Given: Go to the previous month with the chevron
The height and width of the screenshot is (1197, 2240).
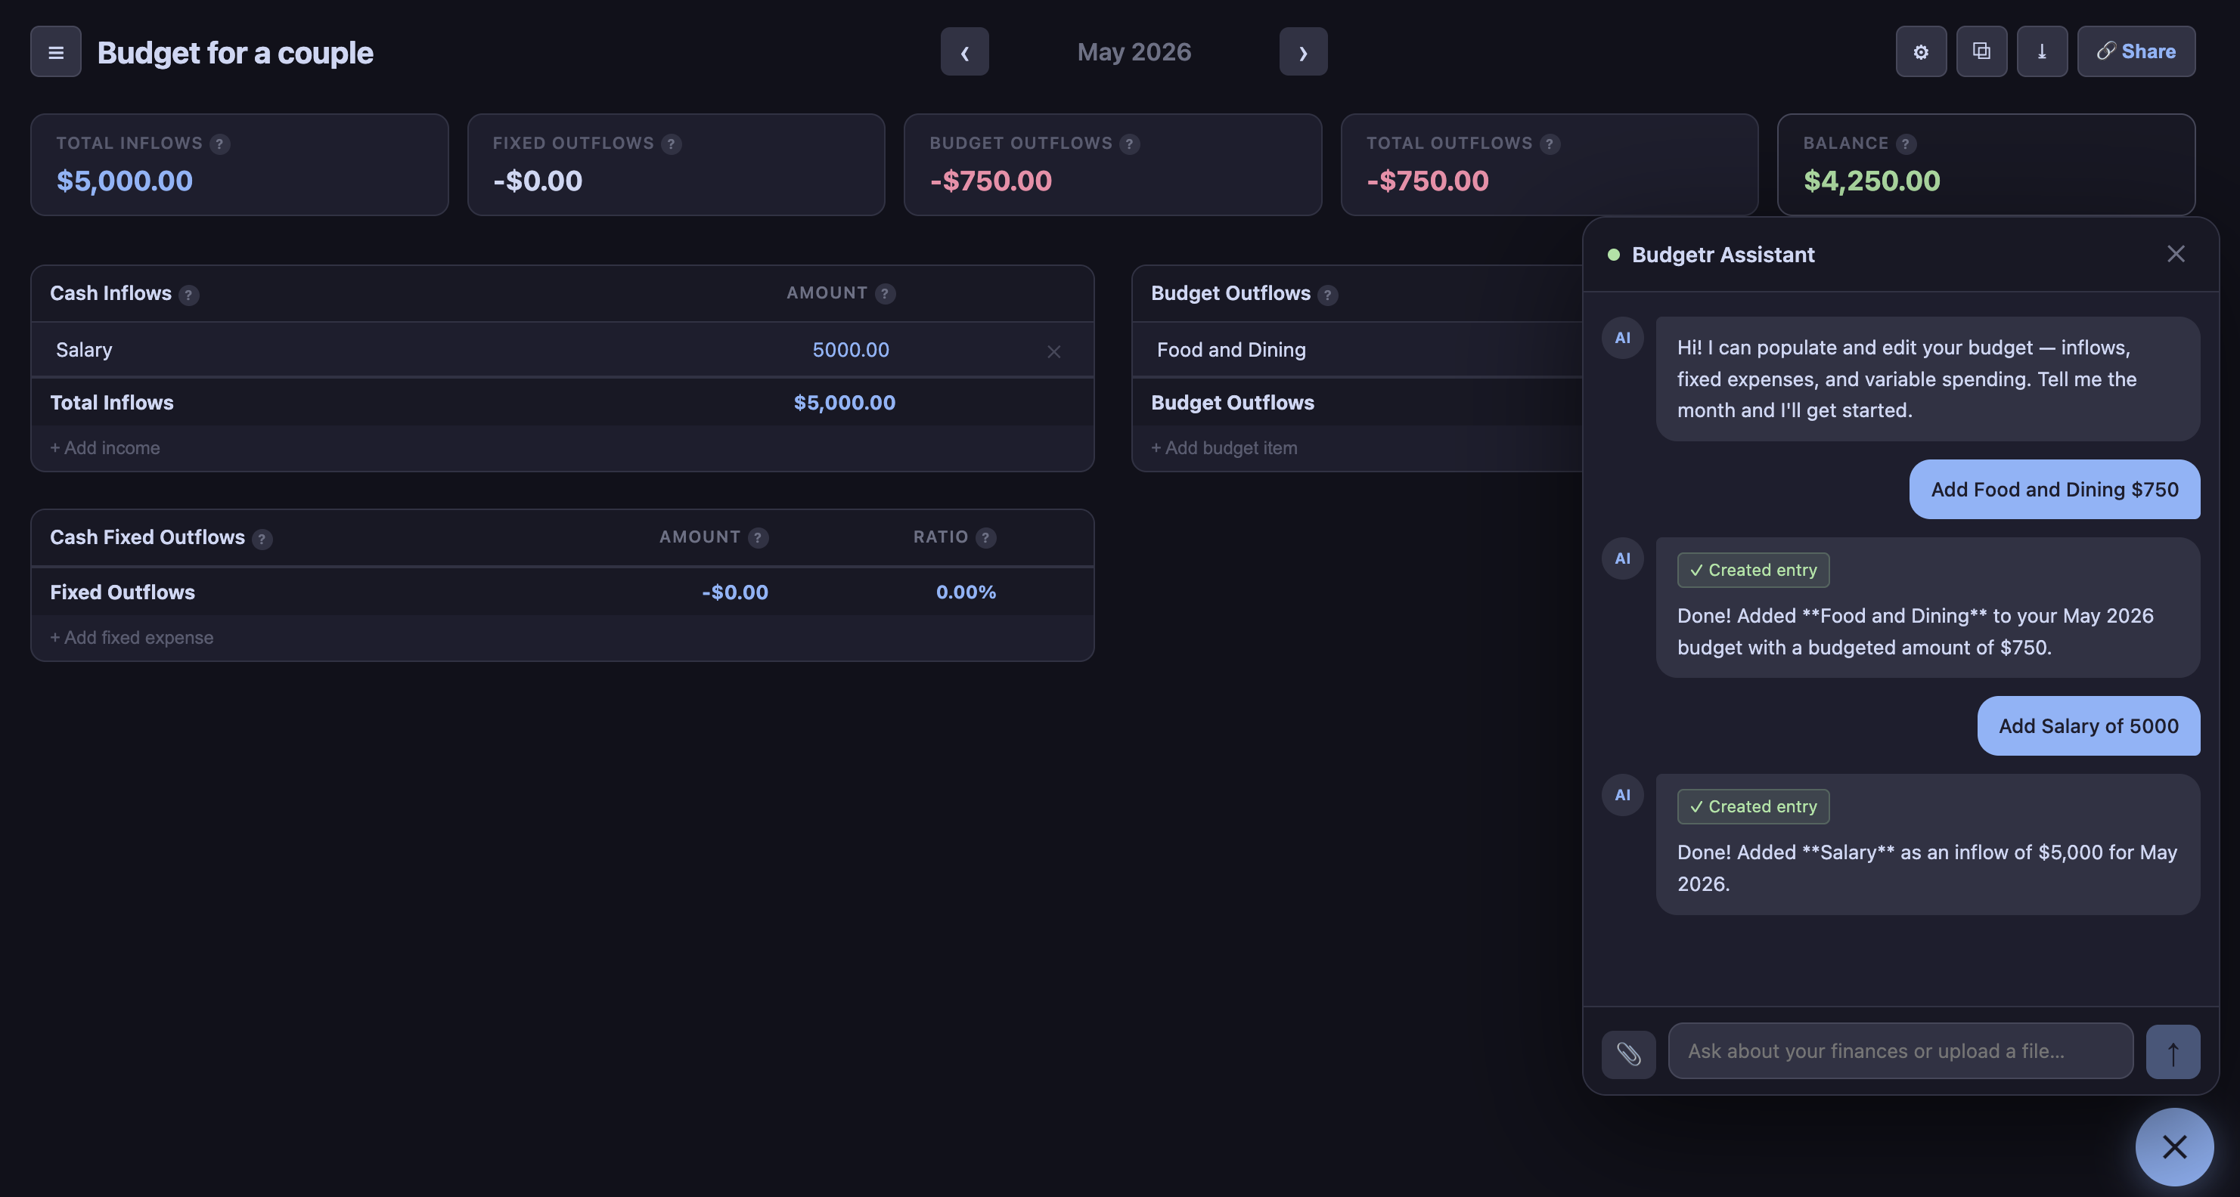Looking at the screenshot, I should (x=964, y=51).
